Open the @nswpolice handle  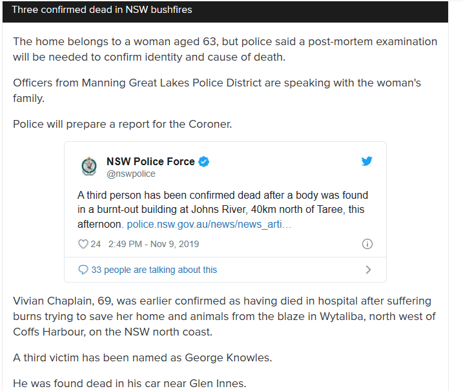[131, 174]
